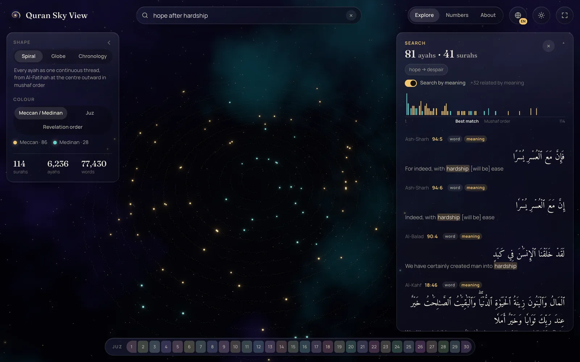Screen dimensions: 580x362
Task: Enter fullscreen mode
Action: [x=564, y=16]
